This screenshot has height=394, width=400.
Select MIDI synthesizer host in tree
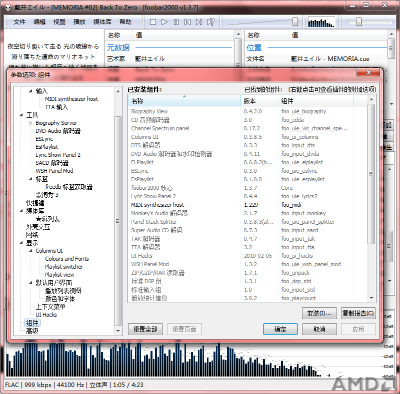click(71, 99)
